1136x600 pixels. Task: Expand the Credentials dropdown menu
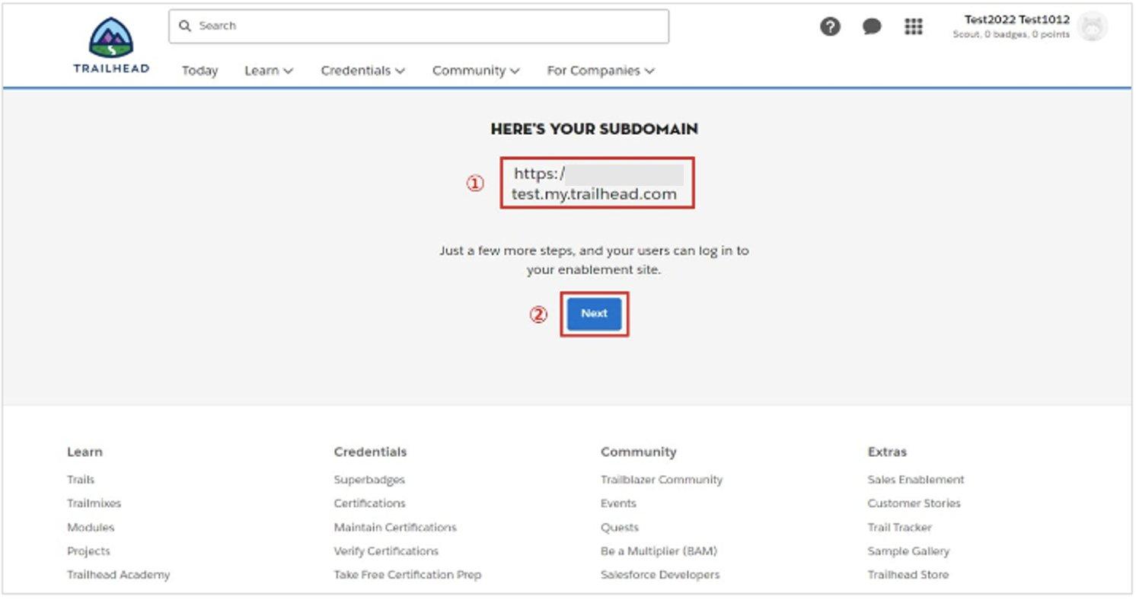pos(362,70)
